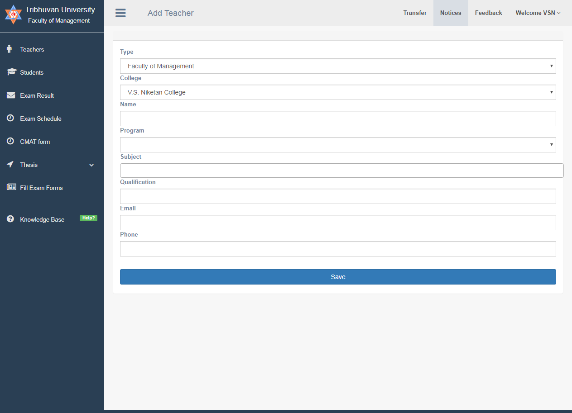Open the Program dropdown
Viewport: 572px width, 413px height.
338,145
